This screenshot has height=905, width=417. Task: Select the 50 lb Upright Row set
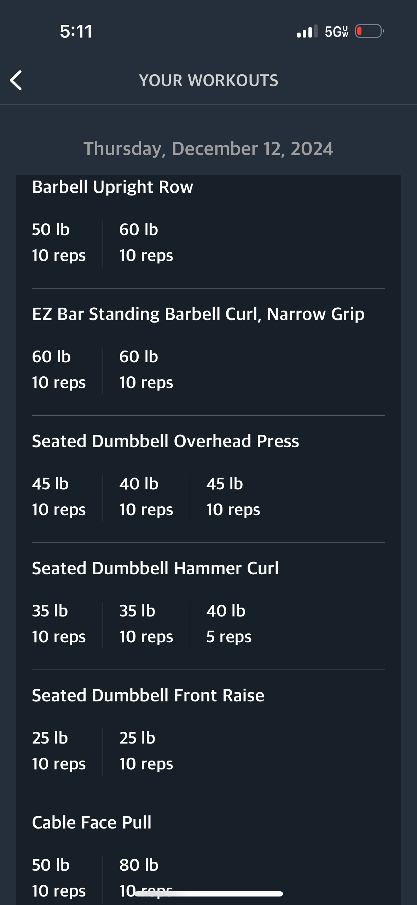[59, 243]
